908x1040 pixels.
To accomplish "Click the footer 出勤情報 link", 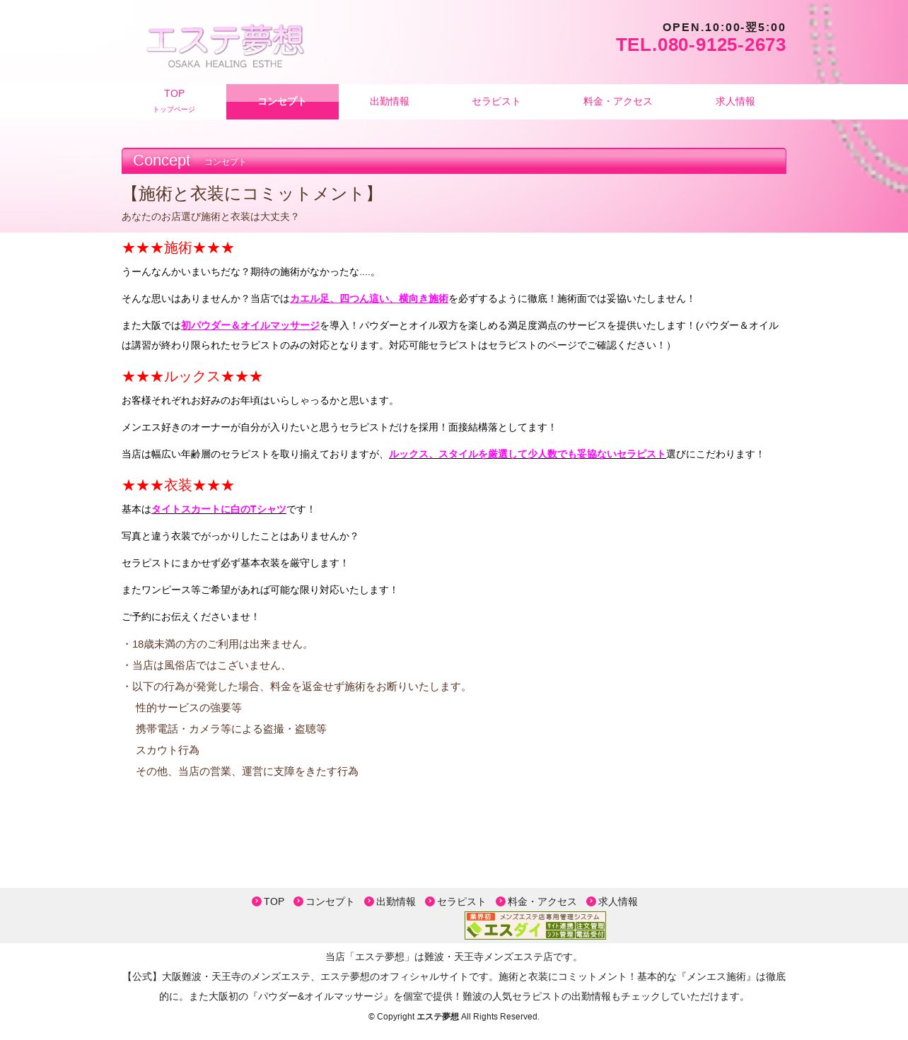I will click(x=395, y=901).
